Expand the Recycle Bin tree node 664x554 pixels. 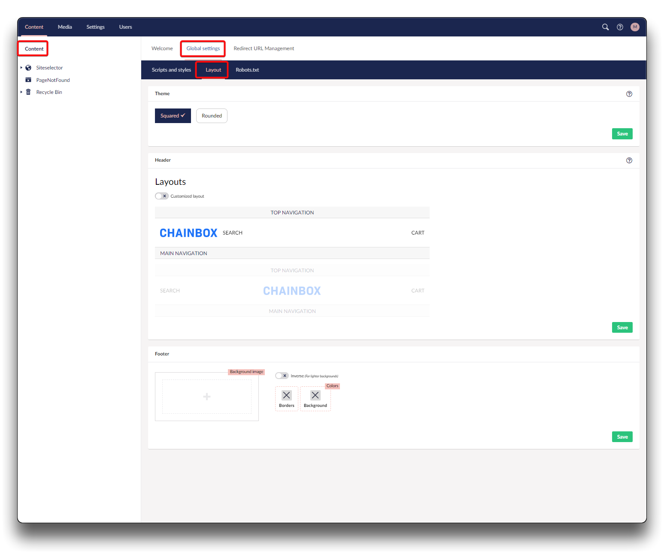coord(21,92)
